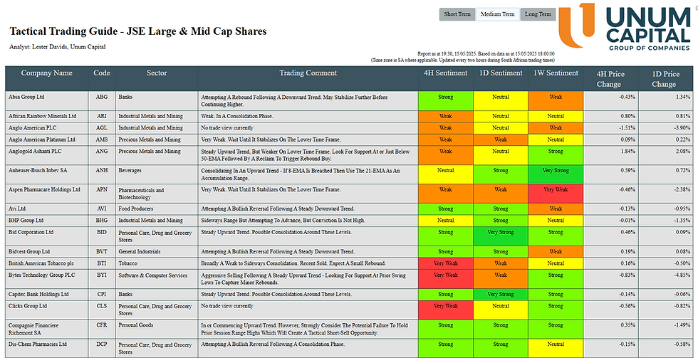Click Clicks Group's Very Weak 4H cell
The image size is (698, 358).
click(x=446, y=310)
